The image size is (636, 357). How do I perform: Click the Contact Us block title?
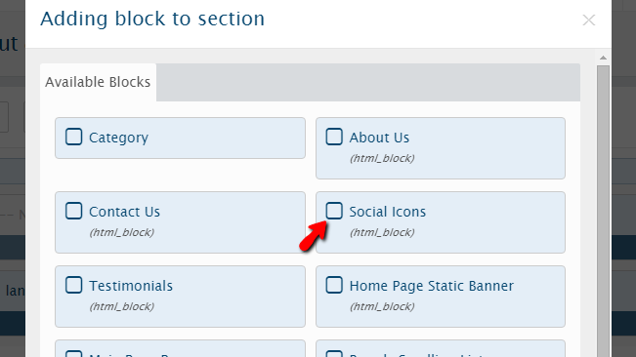coord(124,212)
